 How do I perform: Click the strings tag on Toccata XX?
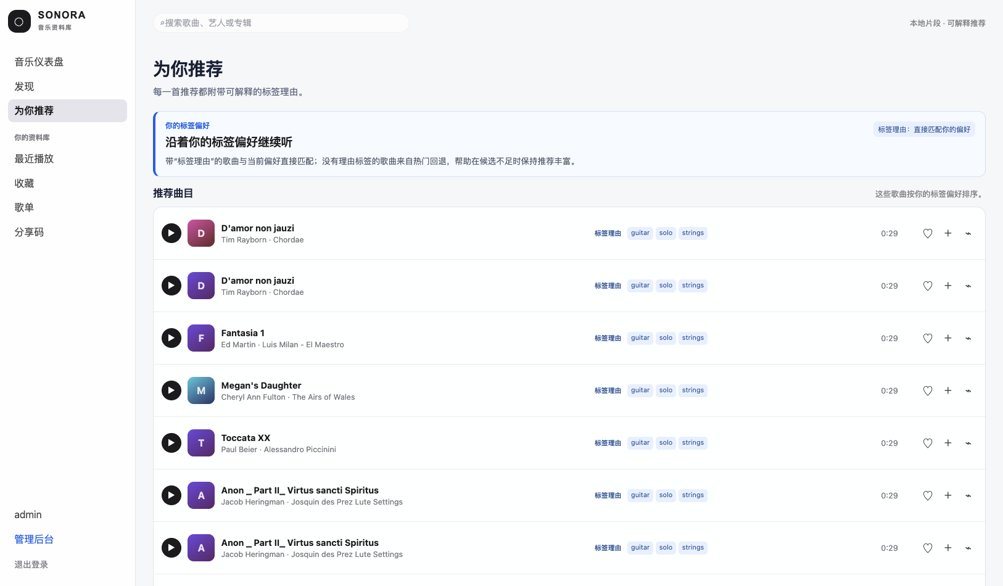[x=693, y=443]
